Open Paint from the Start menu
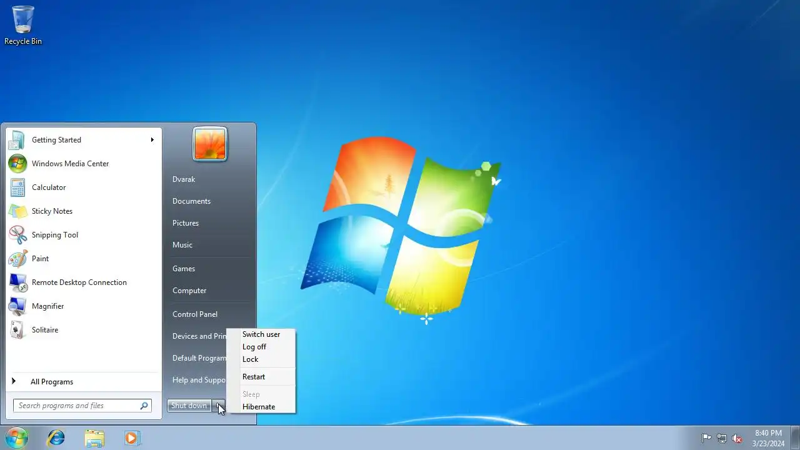 click(x=84, y=259)
